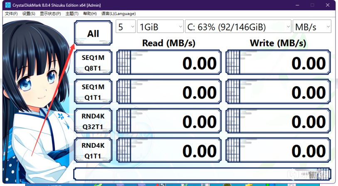Image resolution: width=338 pixels, height=186 pixels.
Task: Click the SEQ1M Q8T1 read result field
Action: click(x=169, y=62)
